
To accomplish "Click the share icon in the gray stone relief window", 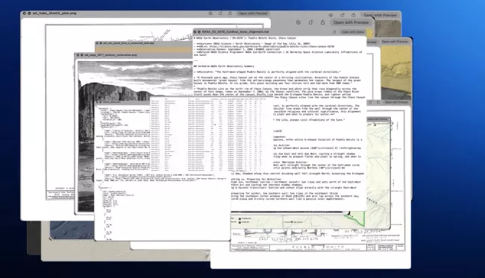I will (353, 15).
